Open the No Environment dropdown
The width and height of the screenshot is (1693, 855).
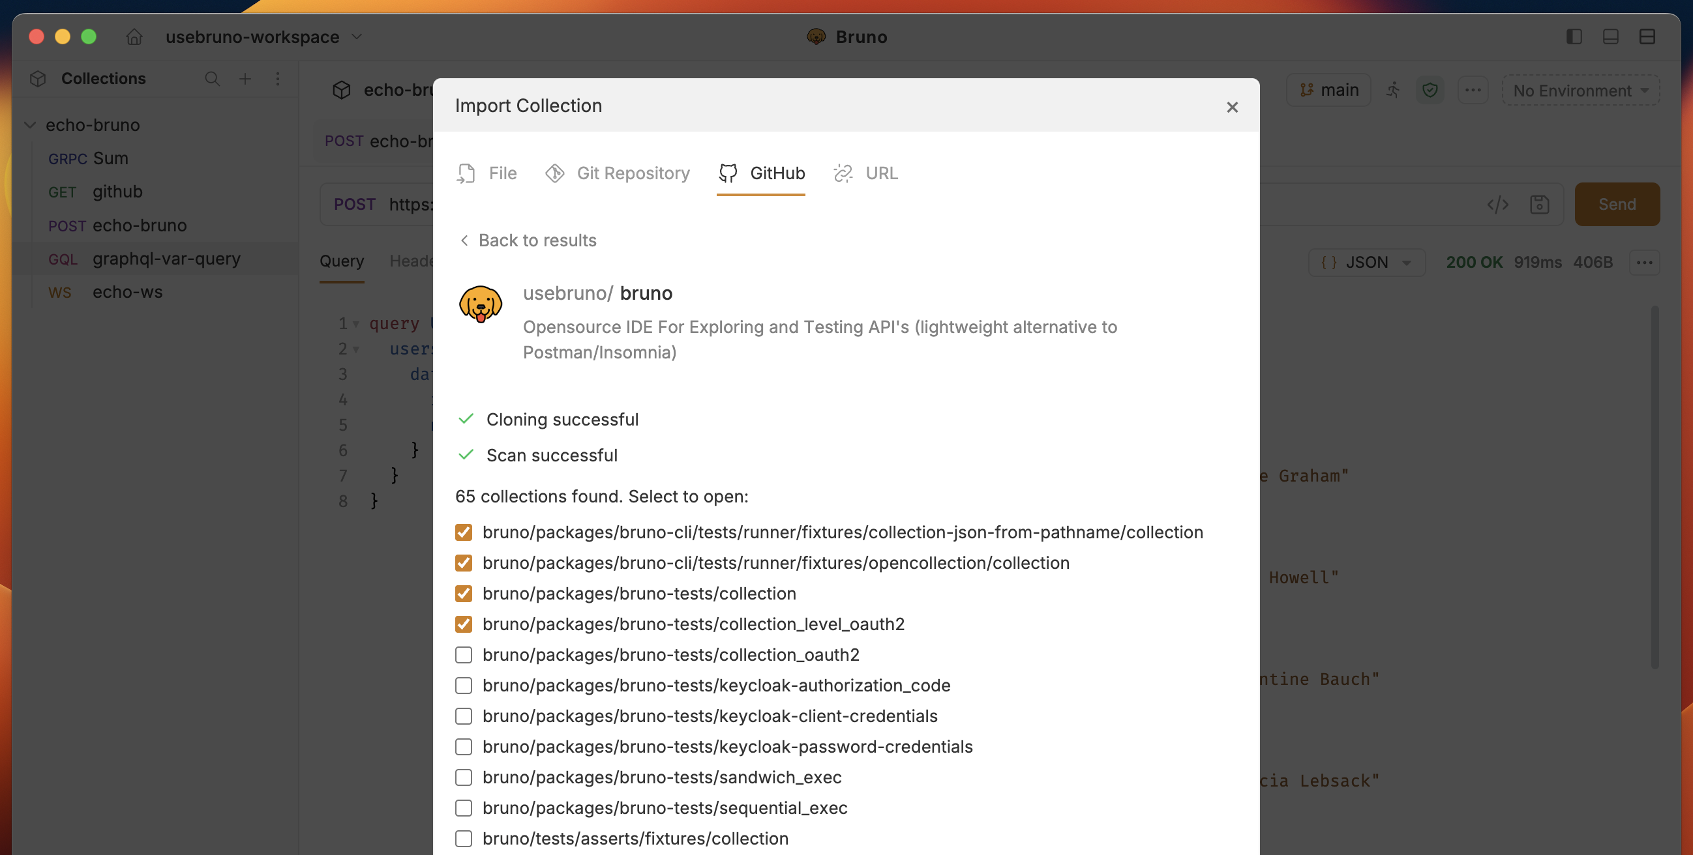click(x=1580, y=91)
